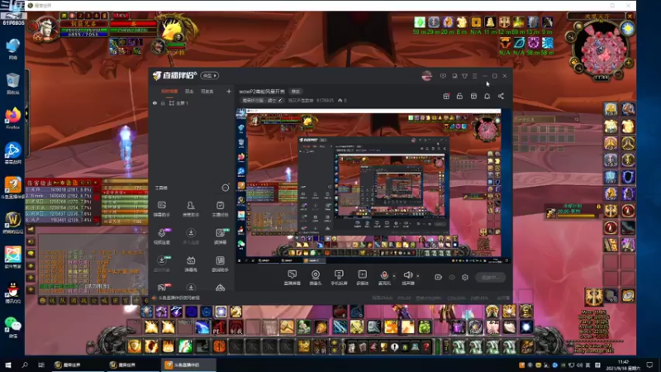Open the read-danmaku tool icon
The width and height of the screenshot is (661, 372).
(220, 236)
